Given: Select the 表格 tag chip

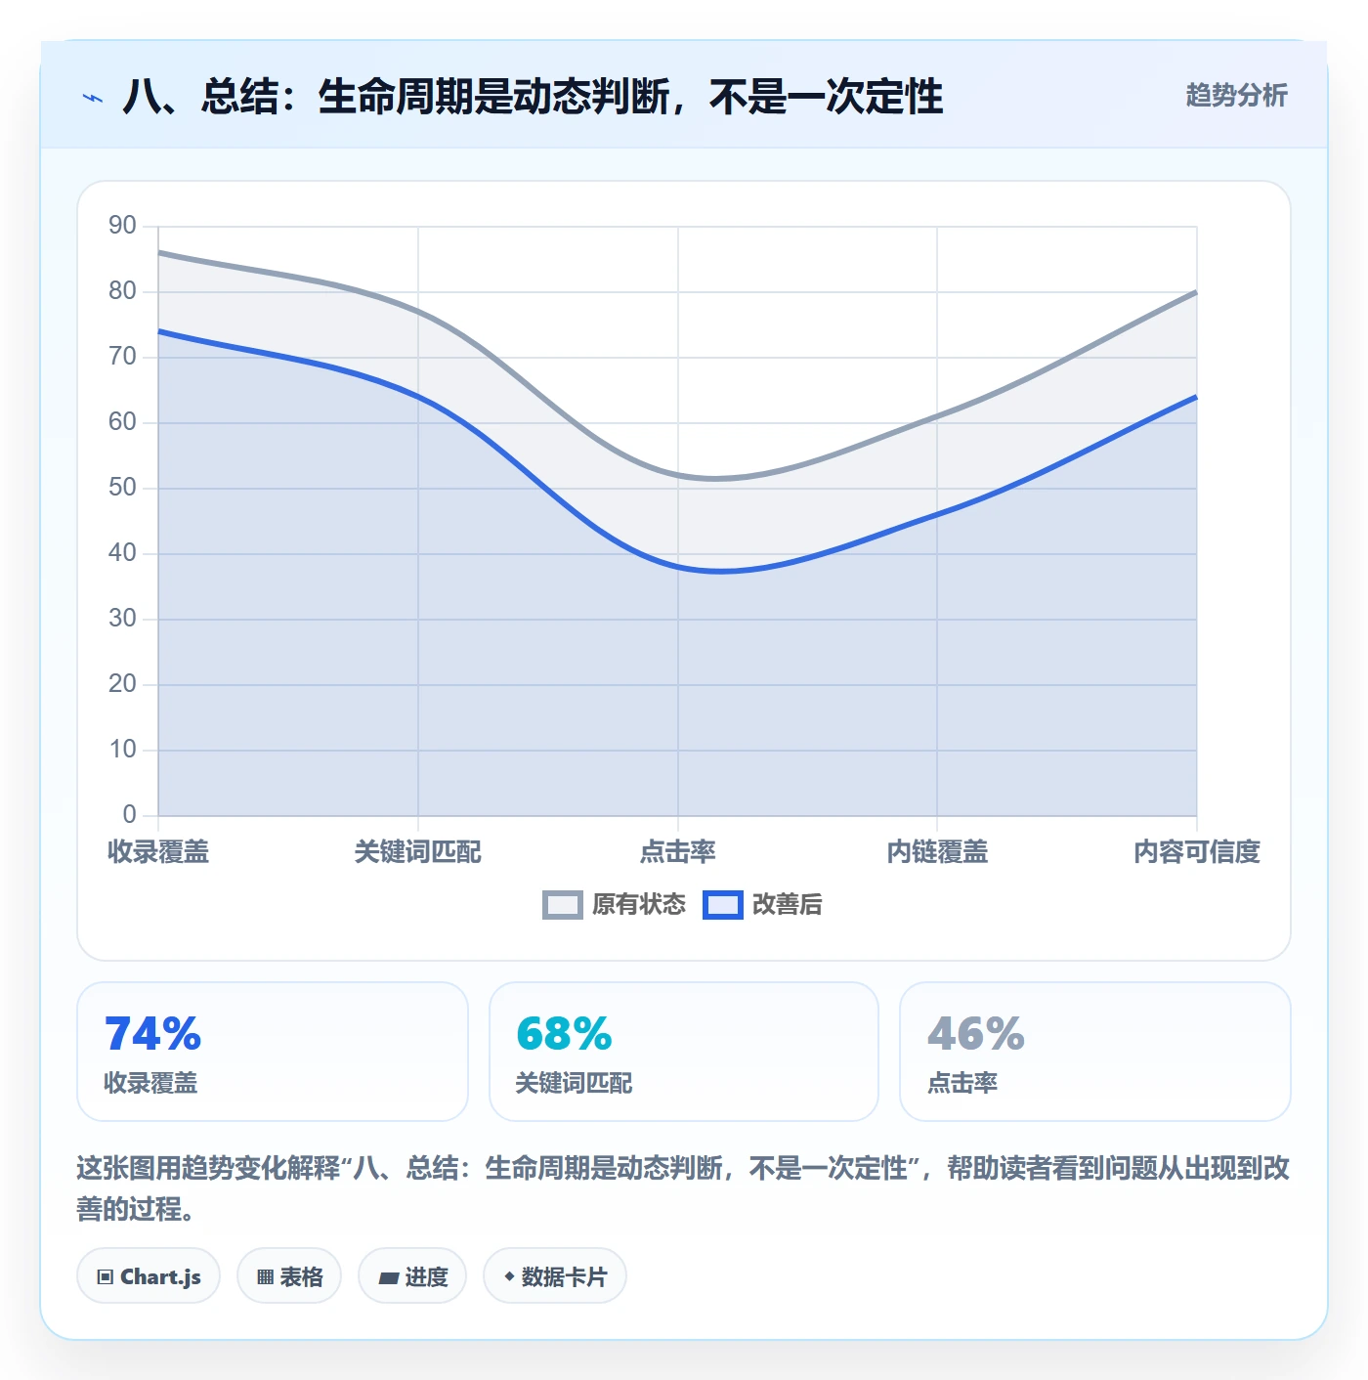Looking at the screenshot, I should 289,1276.
